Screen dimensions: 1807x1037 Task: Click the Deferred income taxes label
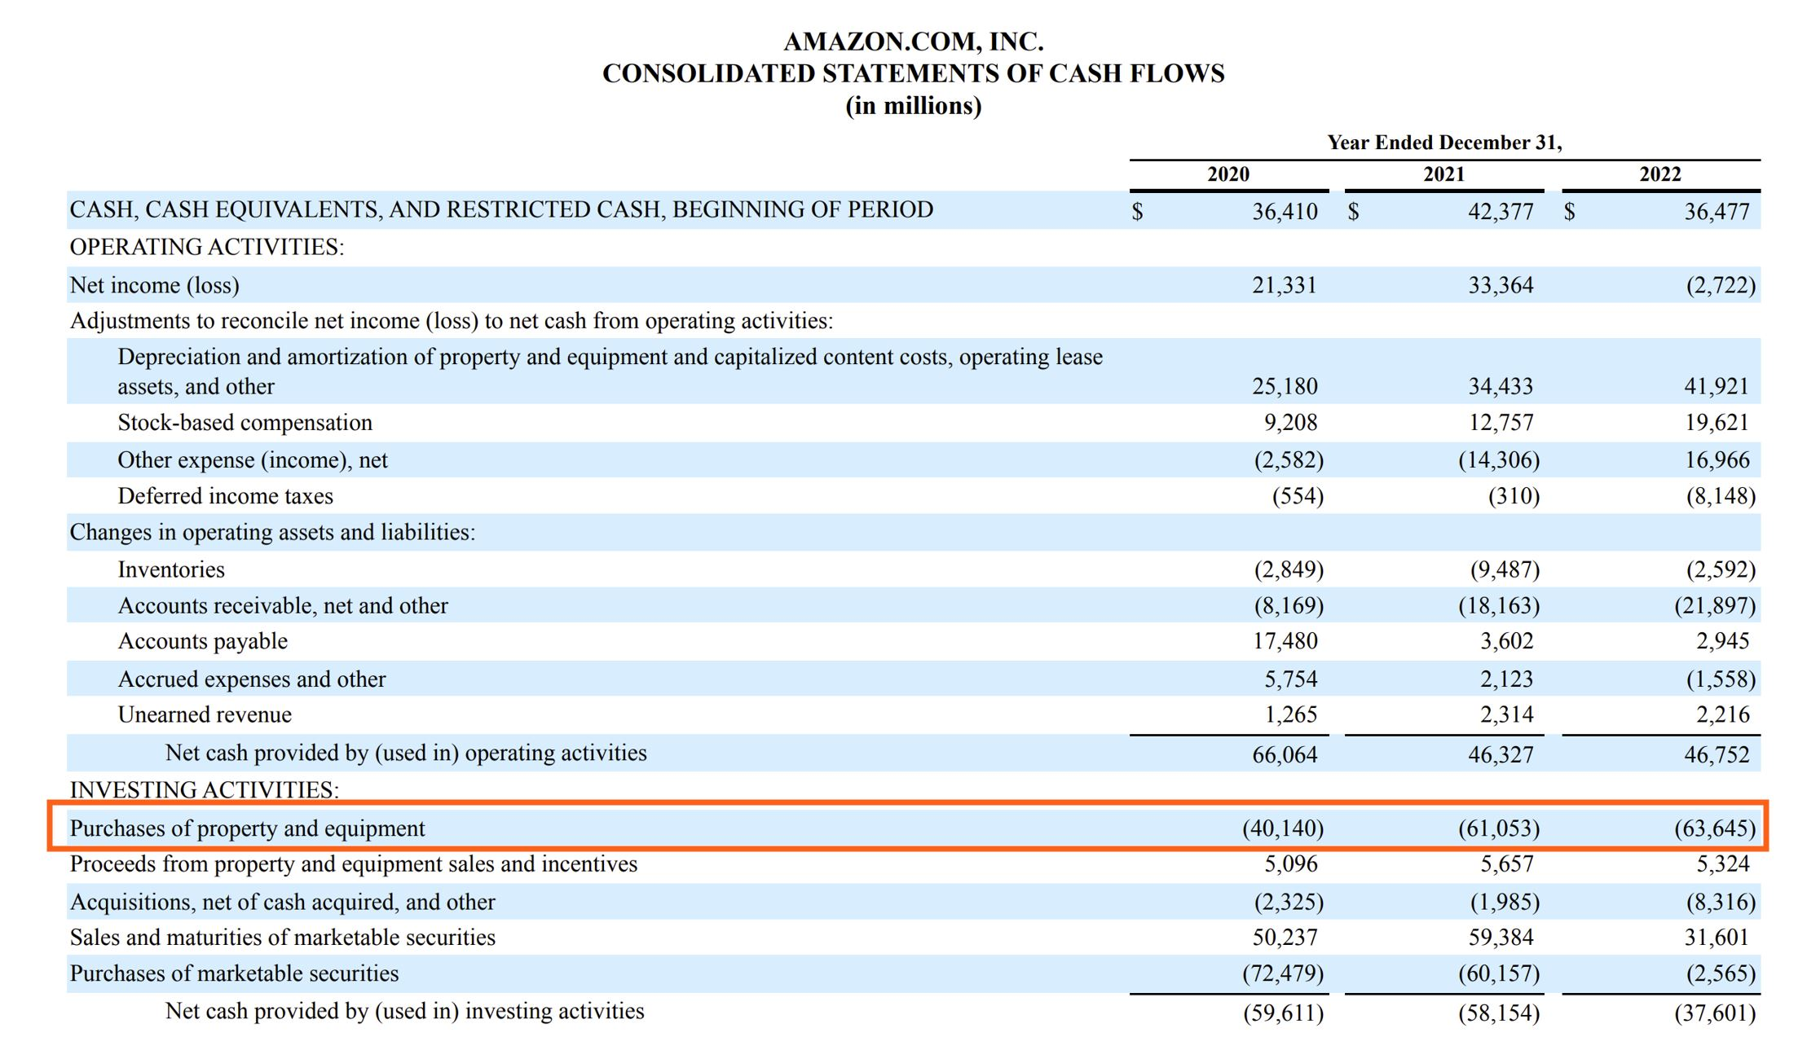(x=225, y=496)
